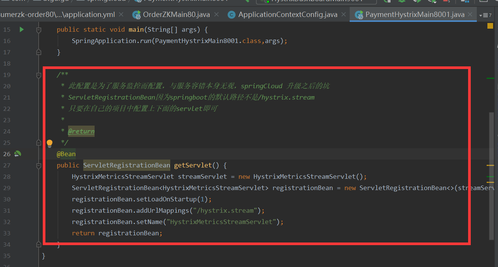
Task: Click the inspection status square atop the error stripe
Action: (490, 26)
